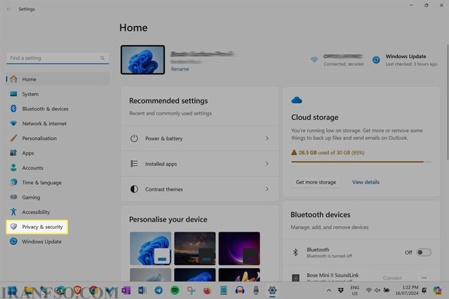
Task: Click the microphone app on the taskbar
Action: click(x=256, y=291)
